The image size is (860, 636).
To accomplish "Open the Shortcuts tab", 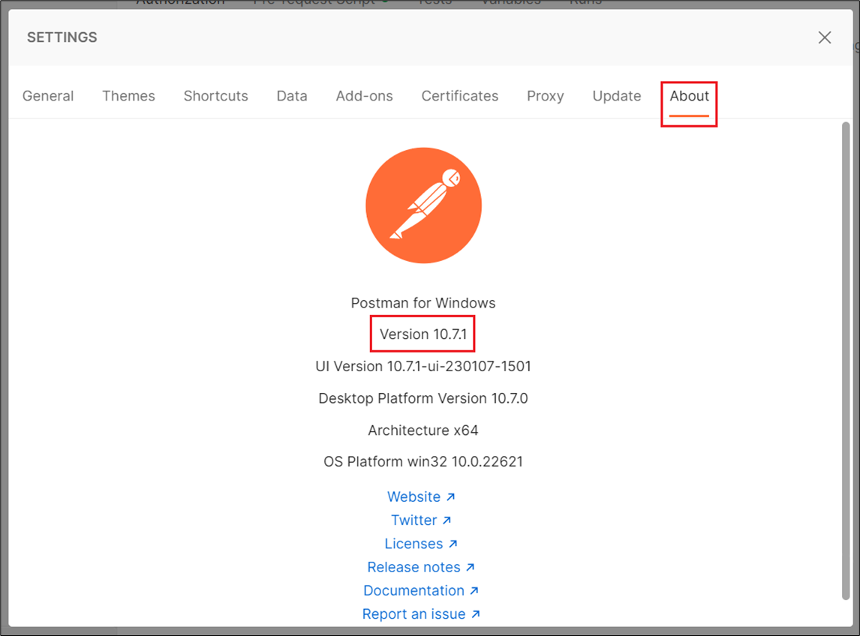I will [215, 96].
